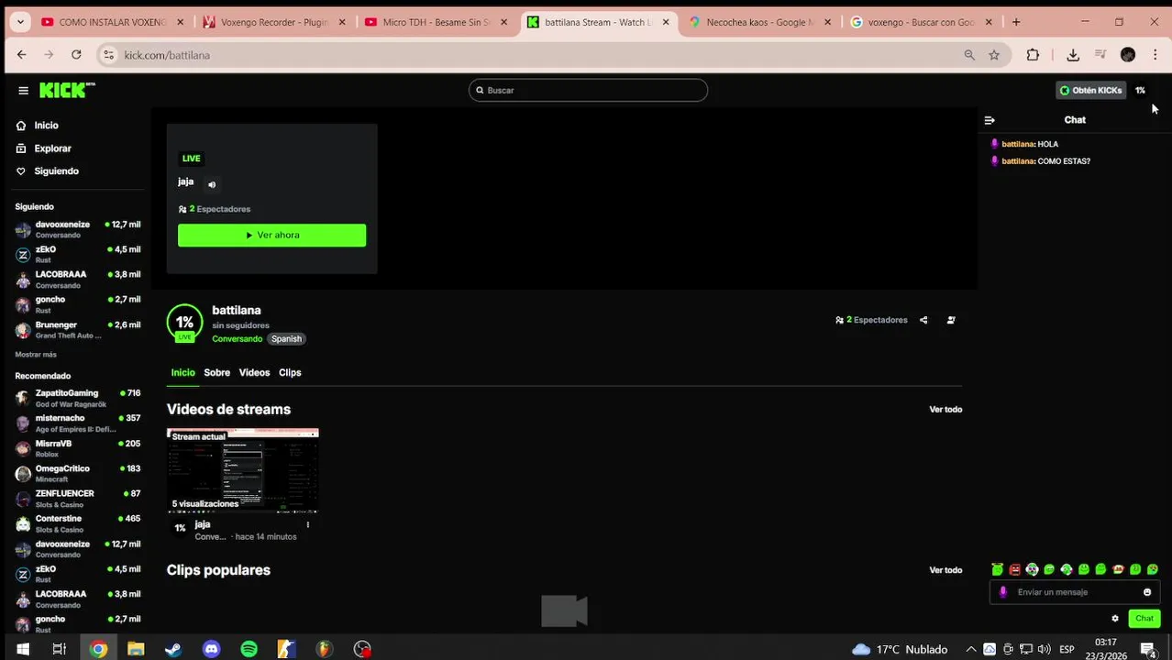The height and width of the screenshot is (660, 1172).
Task: Open Siguiendo in the sidebar
Action: tap(56, 171)
